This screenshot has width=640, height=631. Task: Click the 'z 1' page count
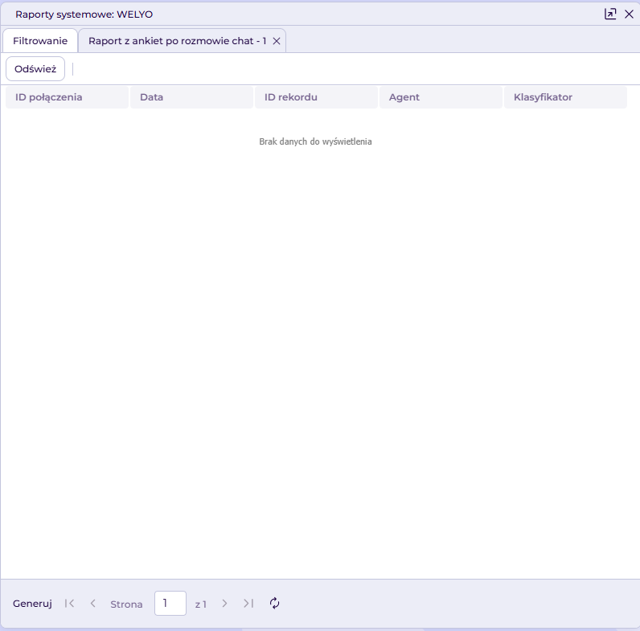point(201,604)
